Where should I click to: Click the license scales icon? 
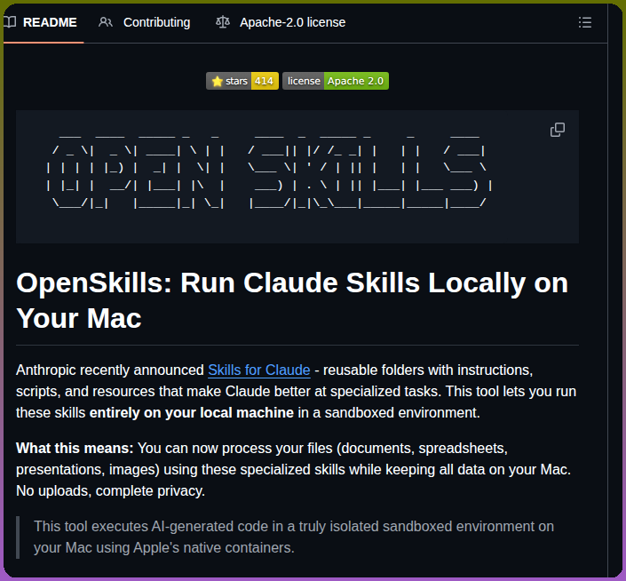(x=223, y=22)
